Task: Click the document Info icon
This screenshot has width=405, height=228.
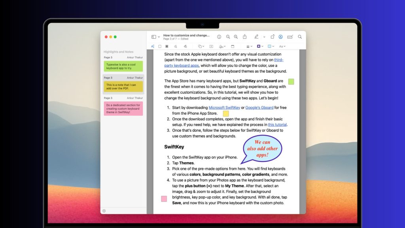Action: (218, 36)
